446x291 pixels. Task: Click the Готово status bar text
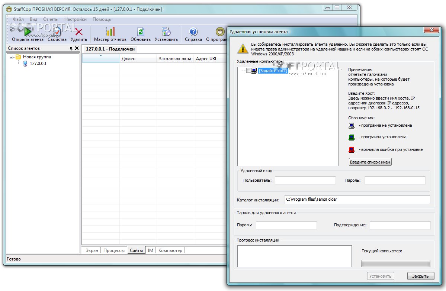point(14,259)
